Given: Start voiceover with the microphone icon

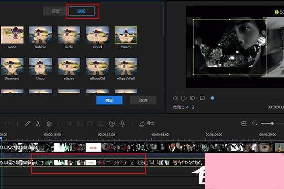Looking at the screenshot, I should 123,123.
